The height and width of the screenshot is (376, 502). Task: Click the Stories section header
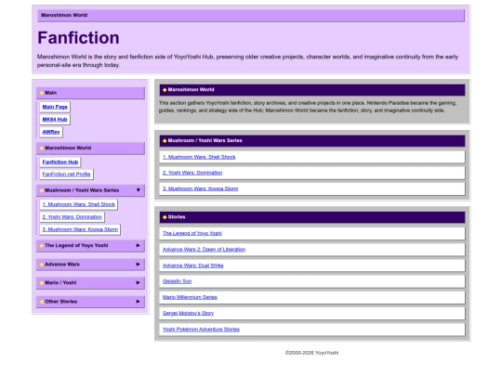(x=312, y=217)
